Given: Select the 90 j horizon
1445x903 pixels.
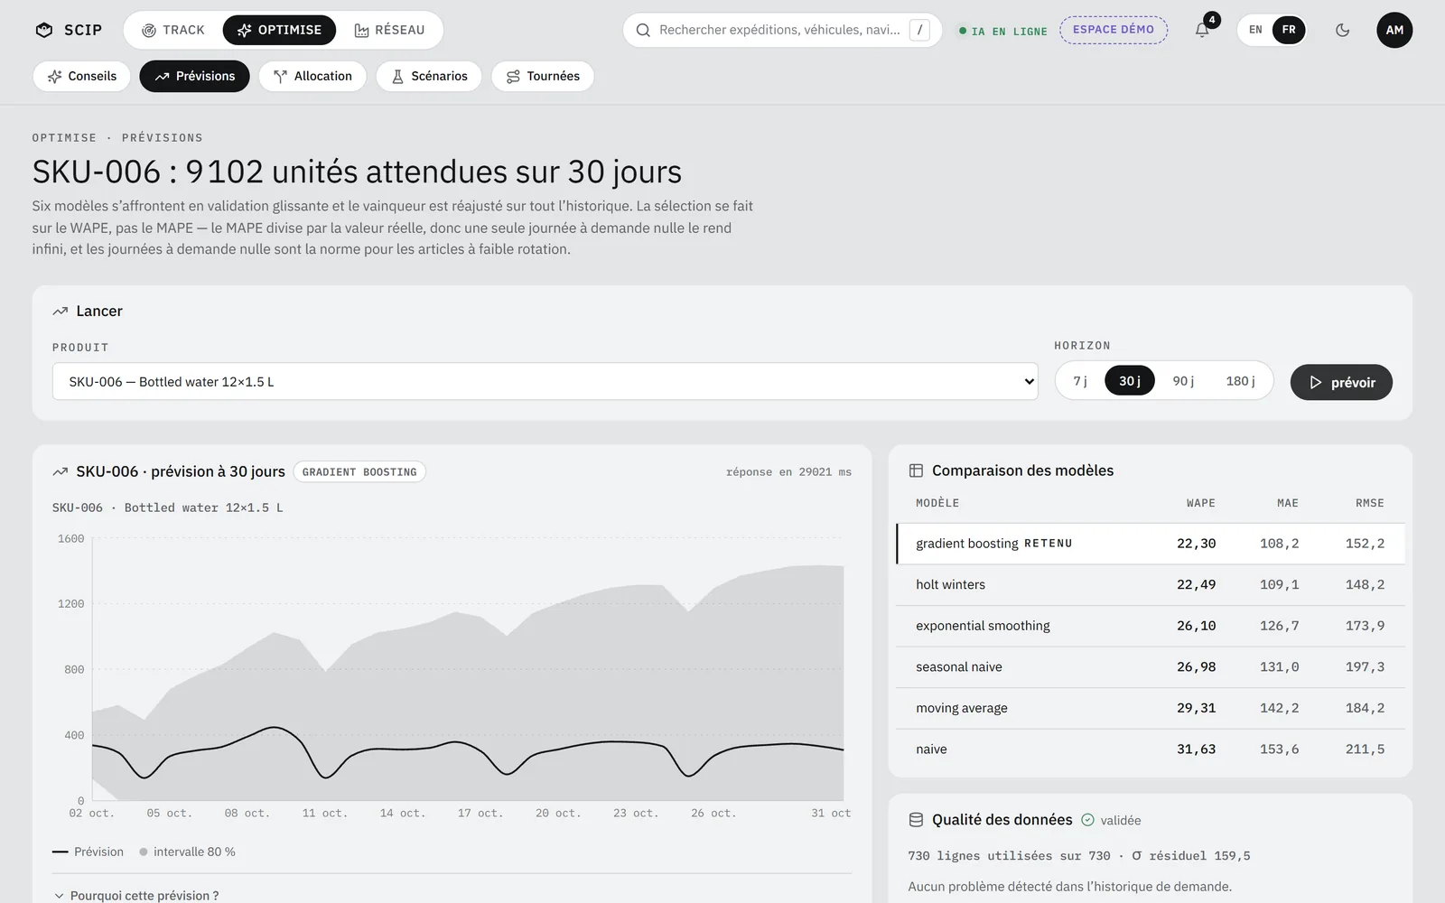Looking at the screenshot, I should point(1183,381).
